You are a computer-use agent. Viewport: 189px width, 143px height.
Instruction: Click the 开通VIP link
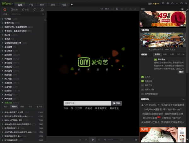[156, 3]
